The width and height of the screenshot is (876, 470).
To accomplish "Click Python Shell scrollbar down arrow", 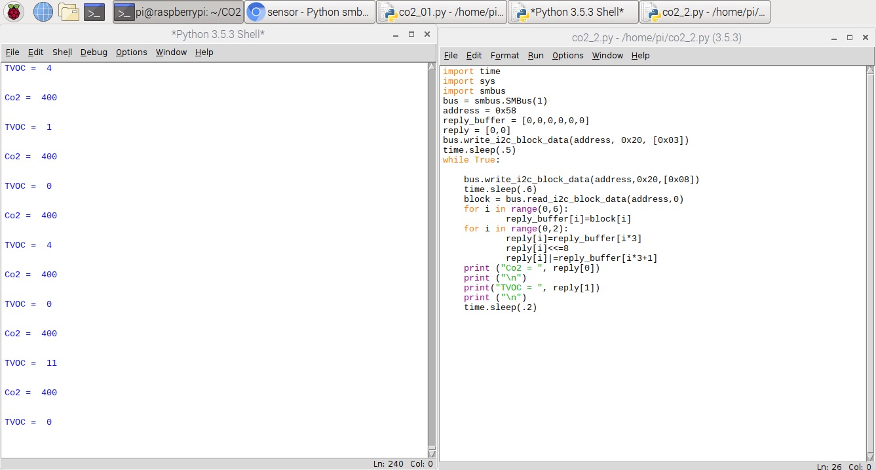I will [x=432, y=453].
